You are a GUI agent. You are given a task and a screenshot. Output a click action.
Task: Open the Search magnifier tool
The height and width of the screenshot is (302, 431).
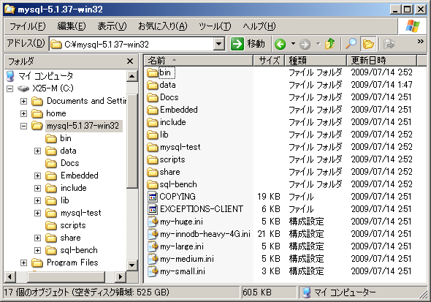click(351, 44)
